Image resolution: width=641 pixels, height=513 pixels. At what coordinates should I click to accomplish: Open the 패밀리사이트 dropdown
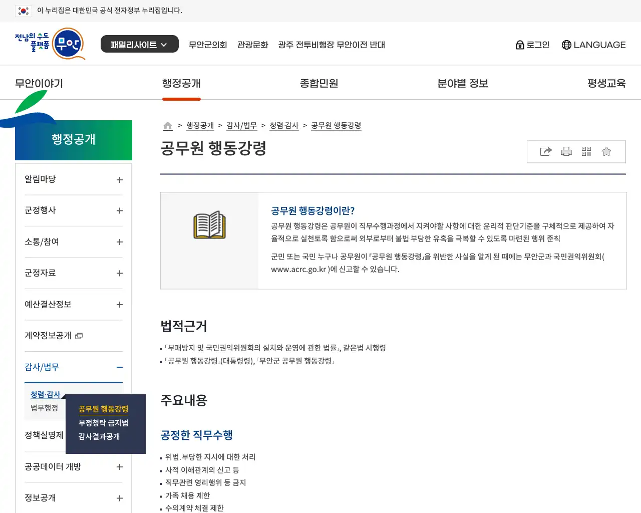click(139, 44)
